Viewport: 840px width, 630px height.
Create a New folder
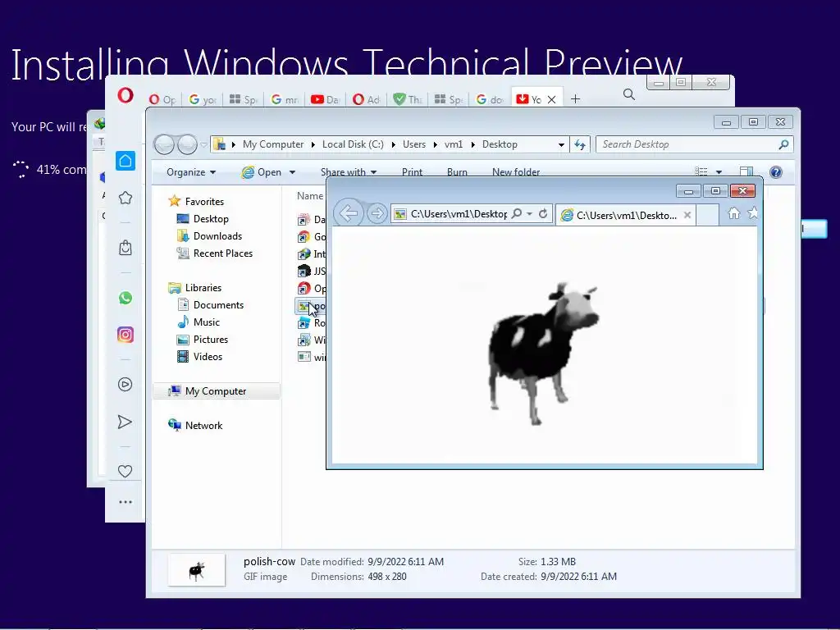516,172
